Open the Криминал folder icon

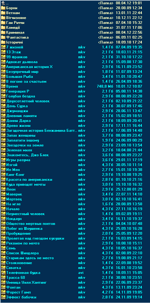tap(3, 32)
